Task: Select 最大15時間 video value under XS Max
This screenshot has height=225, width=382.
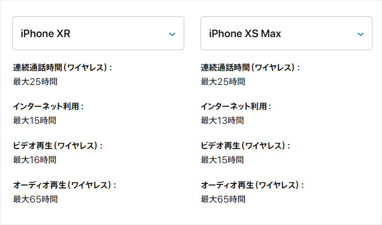Action: click(222, 160)
